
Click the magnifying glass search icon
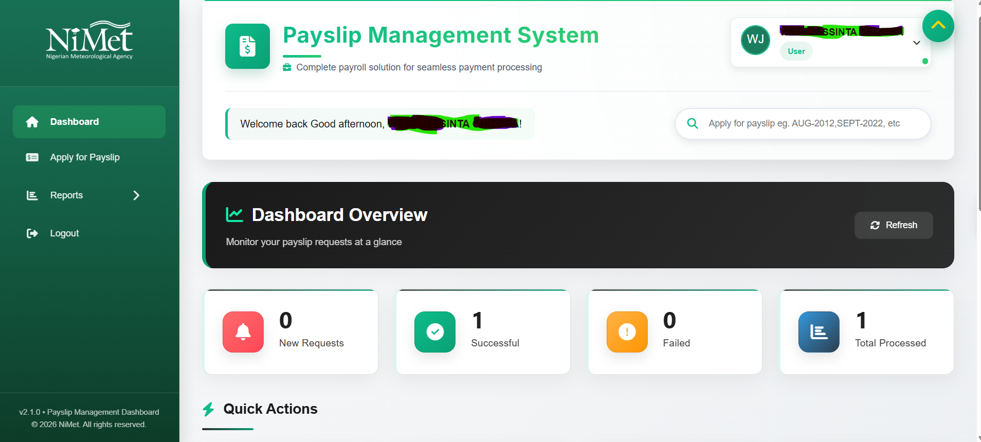click(693, 123)
